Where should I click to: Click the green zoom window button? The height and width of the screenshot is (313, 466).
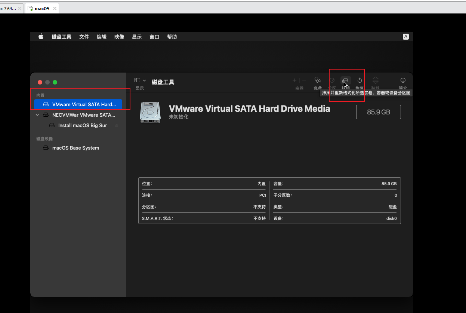55,82
